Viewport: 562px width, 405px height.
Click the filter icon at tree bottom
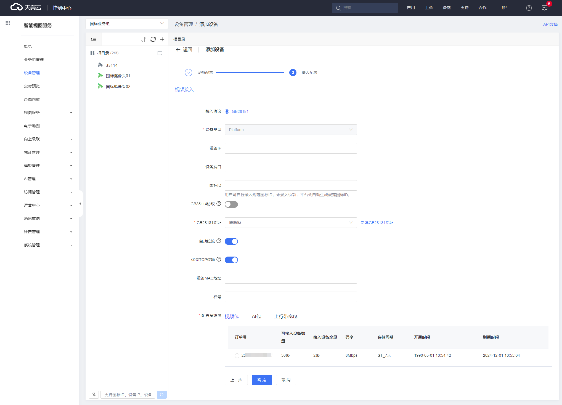click(x=94, y=395)
